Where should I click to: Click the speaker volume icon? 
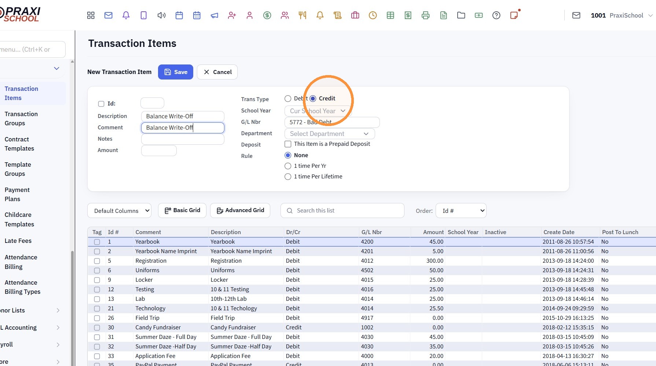point(161,15)
